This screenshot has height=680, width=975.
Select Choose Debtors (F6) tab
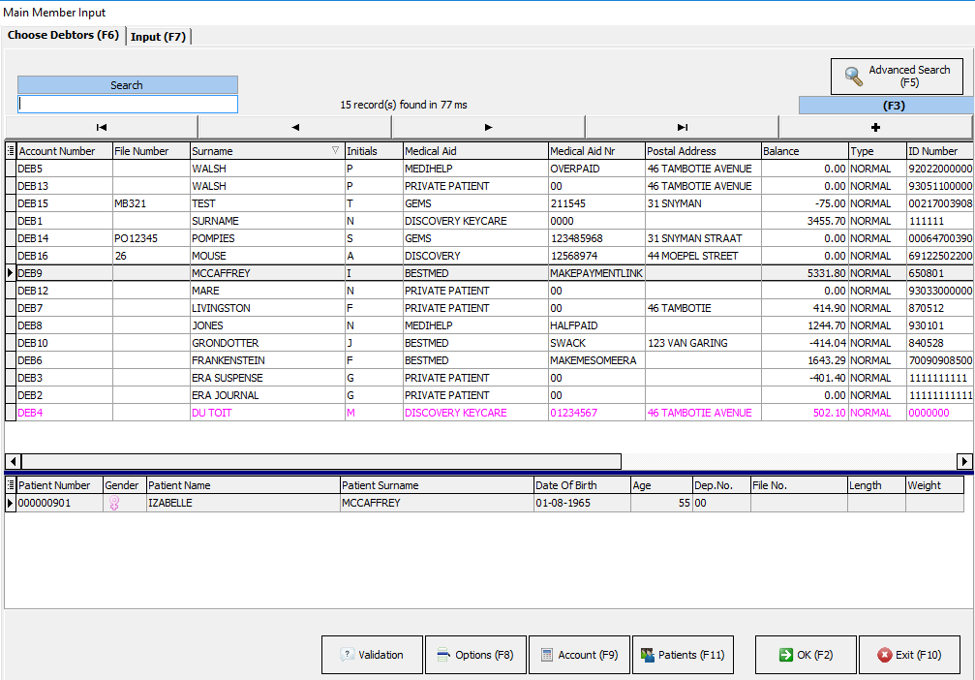pos(63,36)
